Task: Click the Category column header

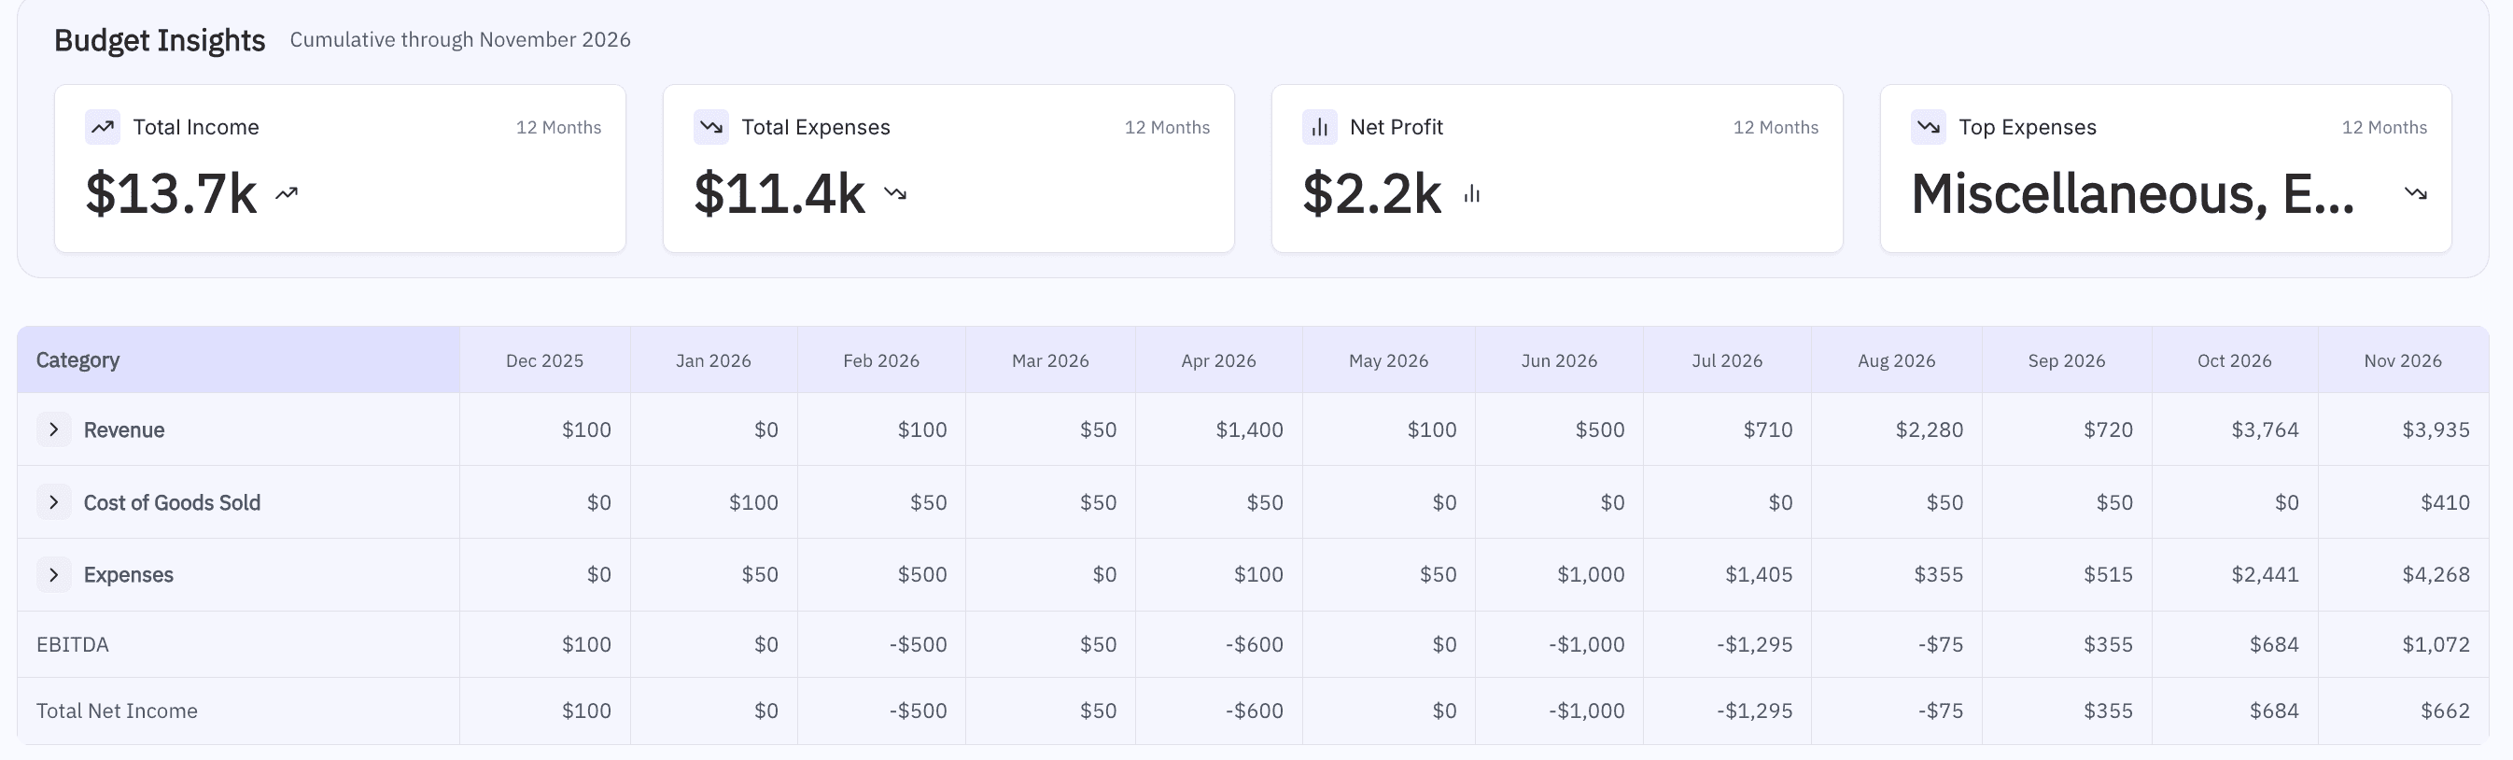Action: (x=78, y=360)
